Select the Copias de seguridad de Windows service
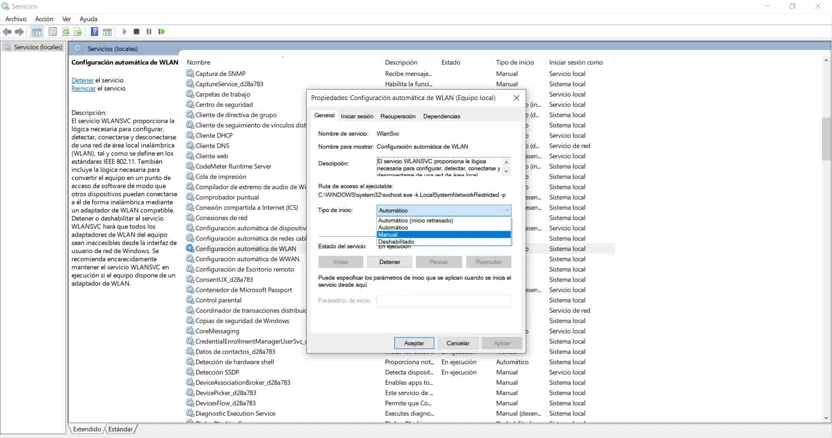Viewport: 832px width, 438px height. pos(242,321)
